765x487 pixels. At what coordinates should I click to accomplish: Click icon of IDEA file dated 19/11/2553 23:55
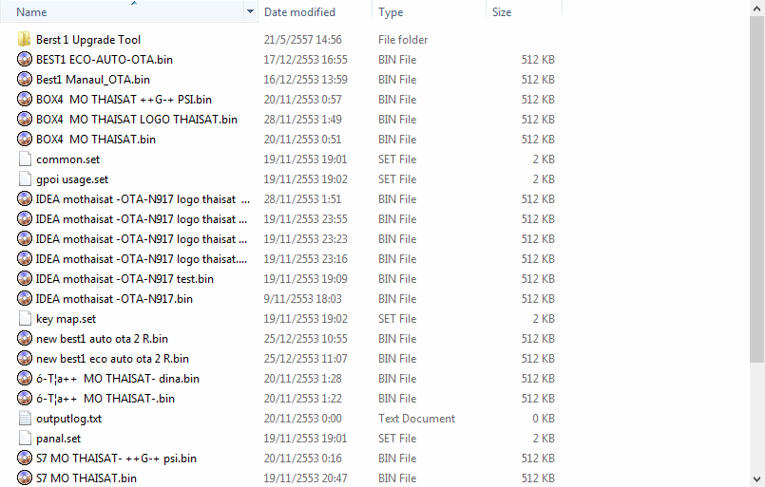coord(25,219)
